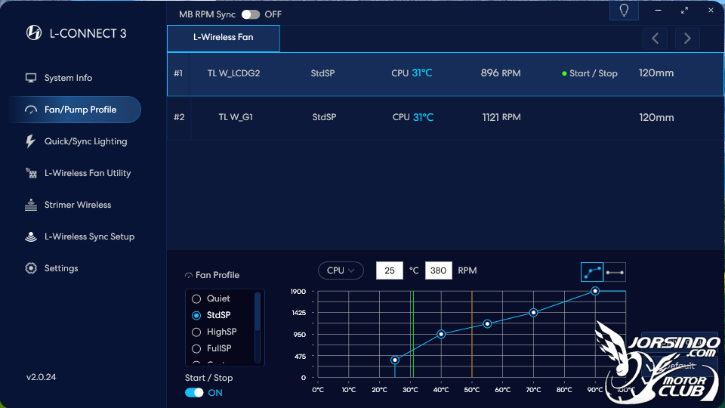
Task: Toggle Start / Stop switch ON
Action: pos(194,393)
